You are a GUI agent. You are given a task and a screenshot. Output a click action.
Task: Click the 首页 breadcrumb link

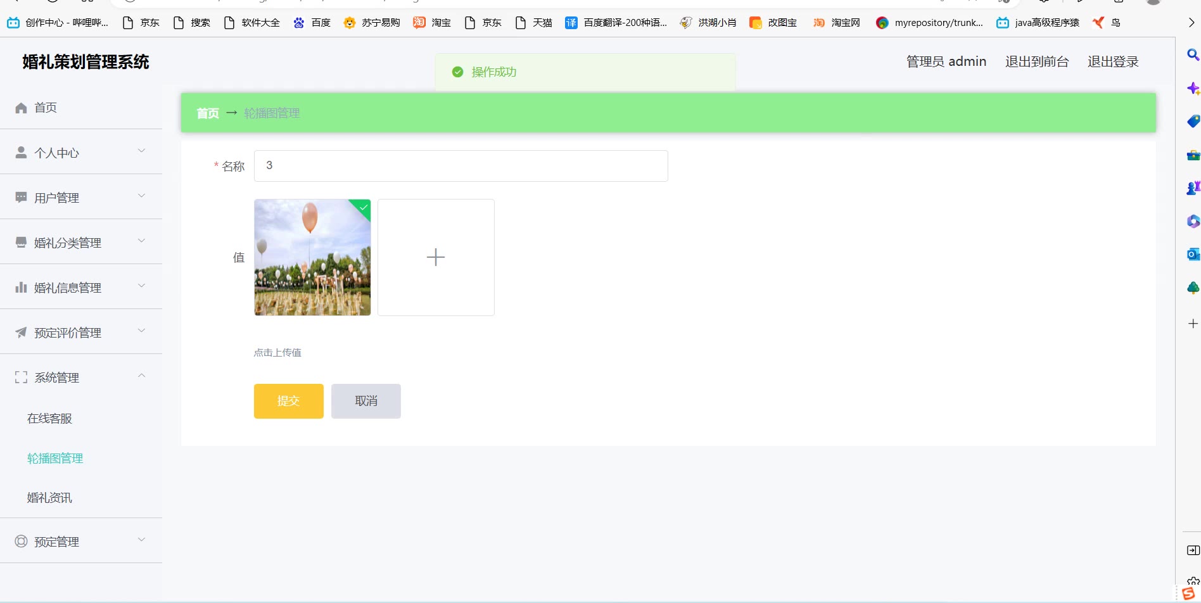click(208, 113)
